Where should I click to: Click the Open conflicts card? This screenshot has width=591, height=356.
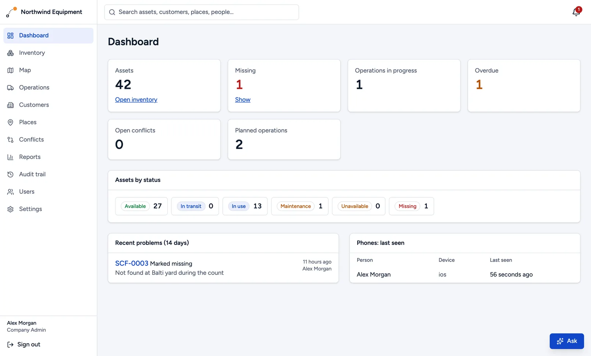[x=164, y=139]
